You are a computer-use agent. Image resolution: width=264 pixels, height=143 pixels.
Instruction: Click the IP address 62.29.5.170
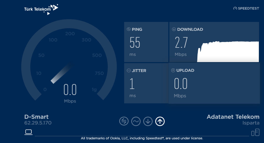[38, 123]
